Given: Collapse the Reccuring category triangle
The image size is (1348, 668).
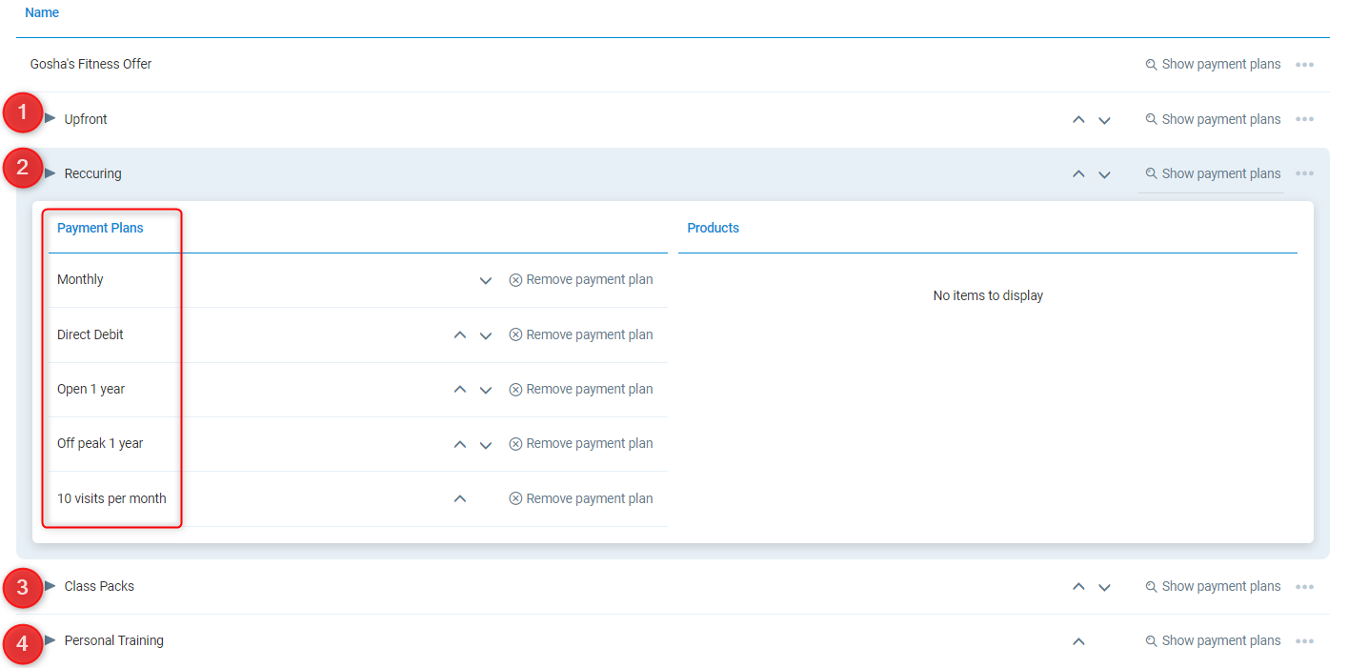Looking at the screenshot, I should point(50,172).
